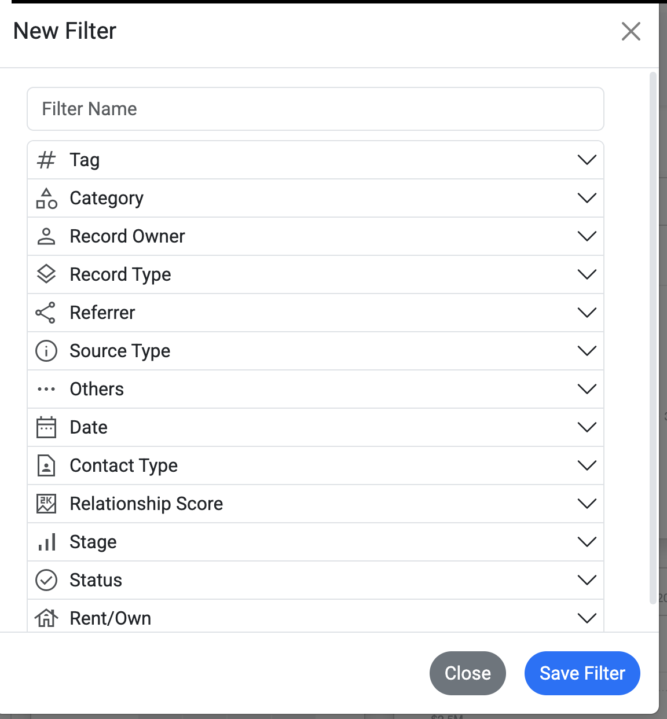The width and height of the screenshot is (667, 719).
Task: Click the Record Type layers icon
Action: [x=46, y=274]
